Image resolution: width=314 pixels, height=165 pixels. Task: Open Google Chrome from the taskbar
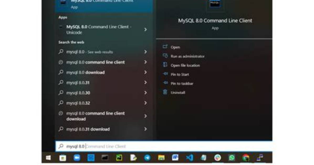(246, 158)
